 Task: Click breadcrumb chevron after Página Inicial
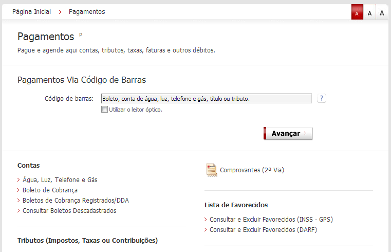pyautogui.click(x=60, y=12)
